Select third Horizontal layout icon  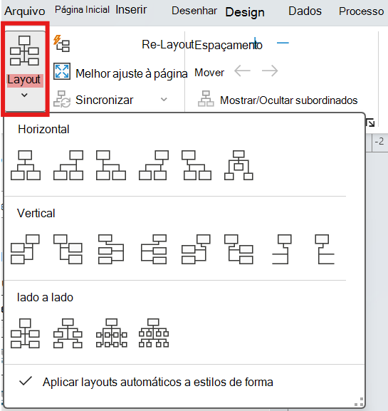[x=111, y=165]
